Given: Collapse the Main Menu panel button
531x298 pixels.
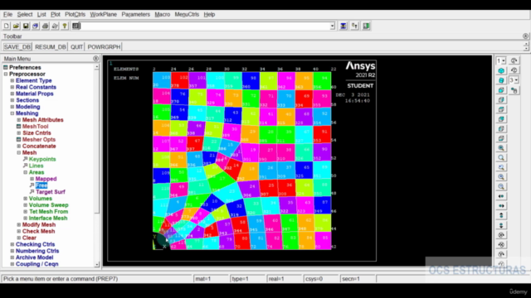Looking at the screenshot, I should 96,59.
